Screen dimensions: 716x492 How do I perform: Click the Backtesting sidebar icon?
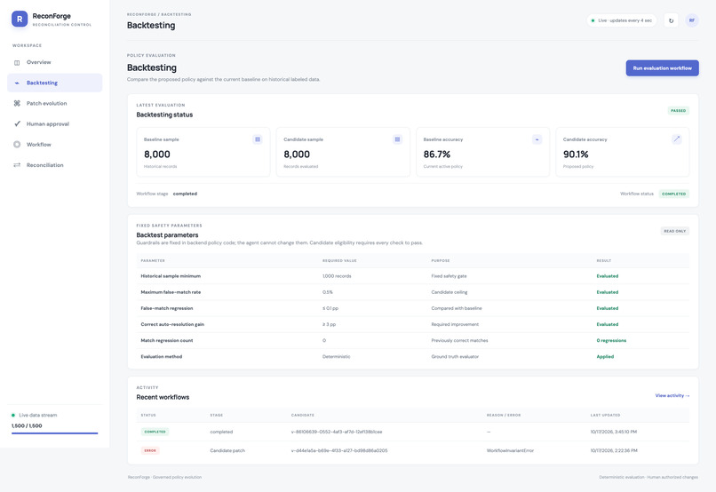[17, 83]
